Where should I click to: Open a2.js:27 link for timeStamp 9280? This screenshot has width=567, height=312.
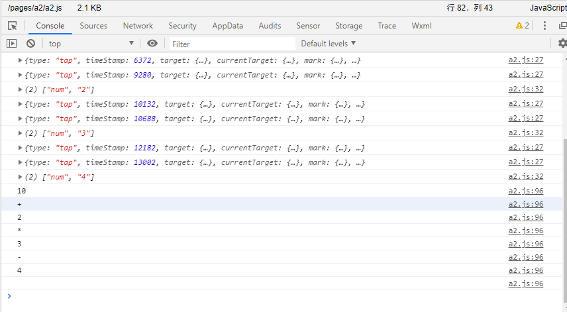tap(526, 74)
